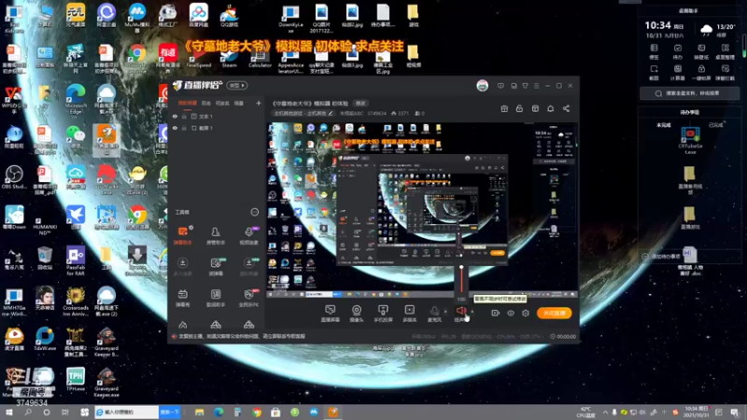Open the Calculator desktop shortcut

pyautogui.click(x=260, y=58)
